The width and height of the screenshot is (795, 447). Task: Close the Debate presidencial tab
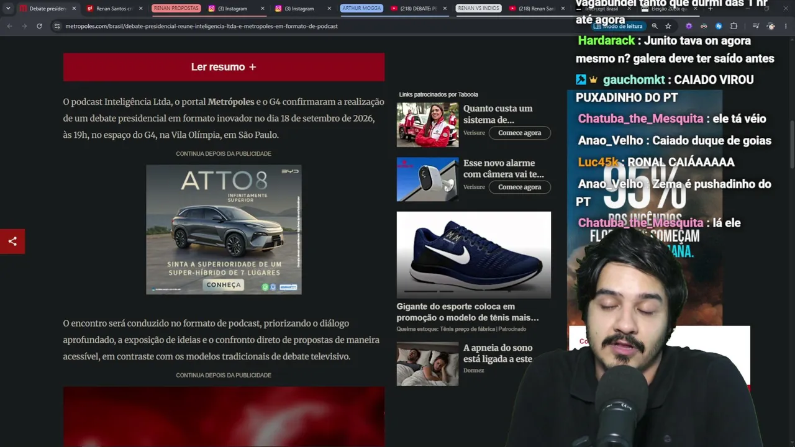74,9
